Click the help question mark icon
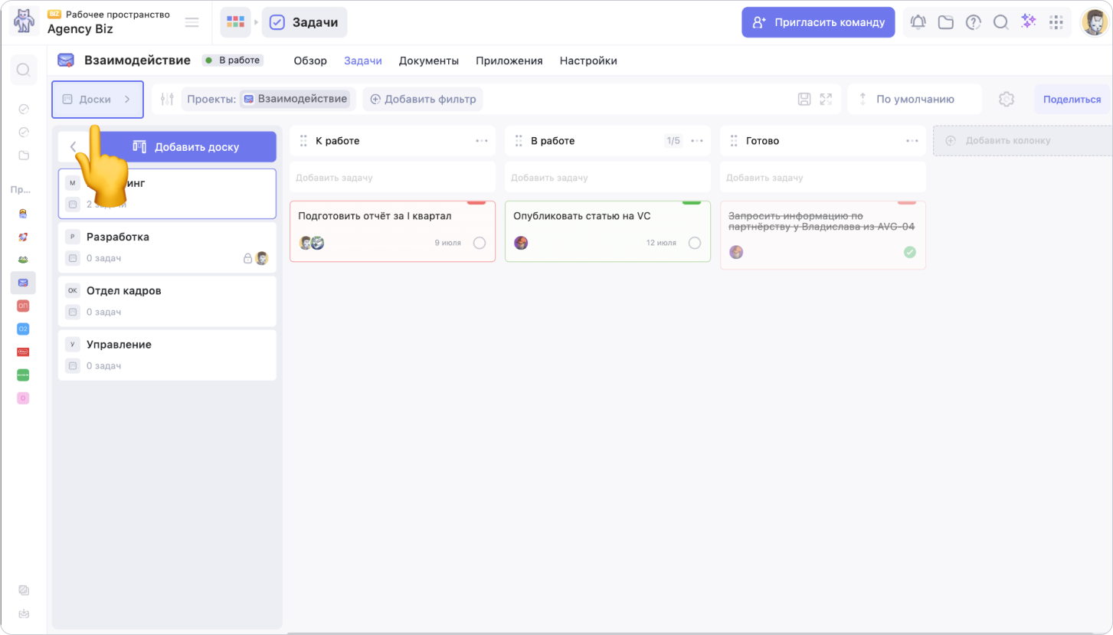1113x635 pixels. [974, 22]
